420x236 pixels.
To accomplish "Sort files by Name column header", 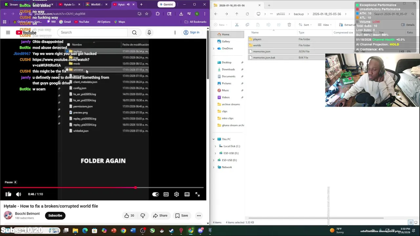I will point(255,32).
